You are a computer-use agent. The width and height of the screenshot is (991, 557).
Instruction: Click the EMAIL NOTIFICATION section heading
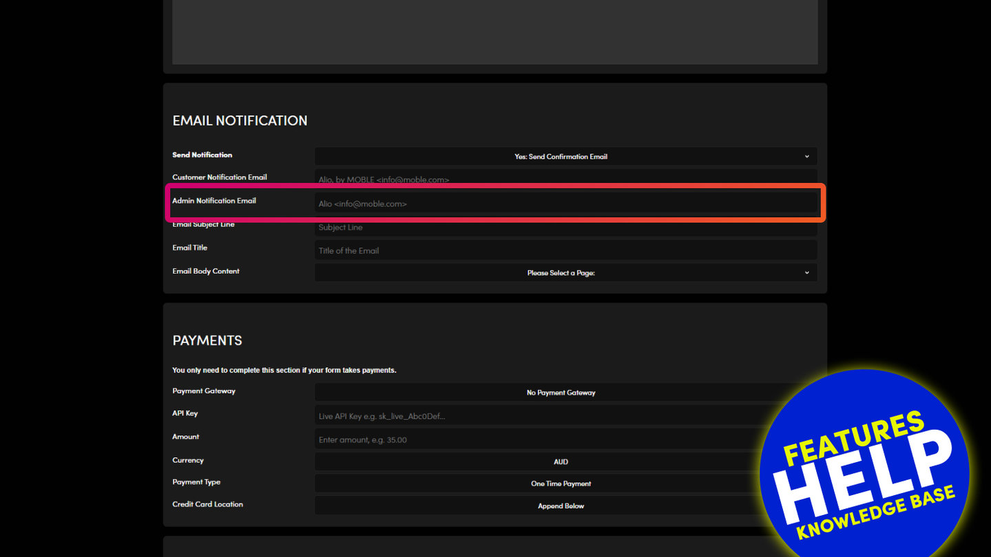(240, 120)
